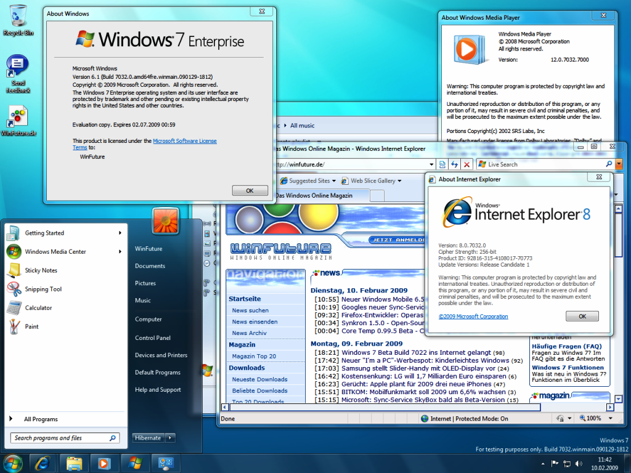Screen dimensions: 631x473
Task: Open Microsoft Software License Terms link
Action: click(x=185, y=141)
